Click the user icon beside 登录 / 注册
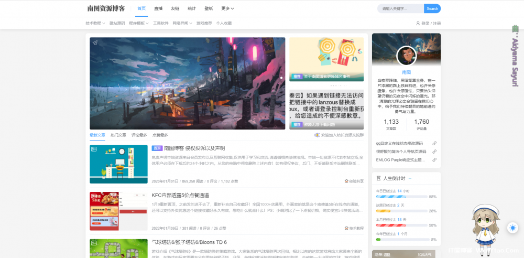Screen dimensions: 524x258 (418, 23)
